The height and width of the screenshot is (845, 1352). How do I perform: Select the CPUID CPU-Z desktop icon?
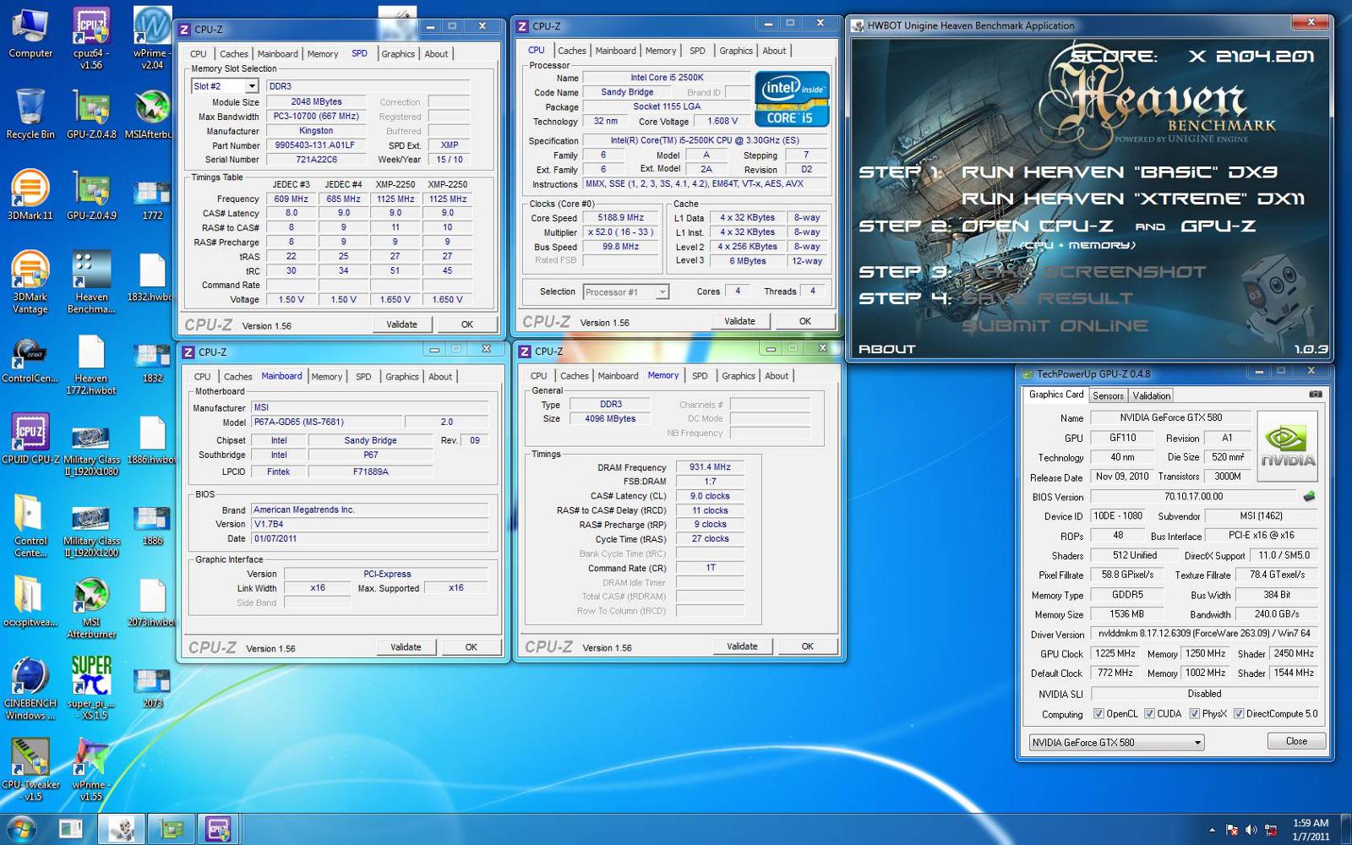click(x=30, y=439)
